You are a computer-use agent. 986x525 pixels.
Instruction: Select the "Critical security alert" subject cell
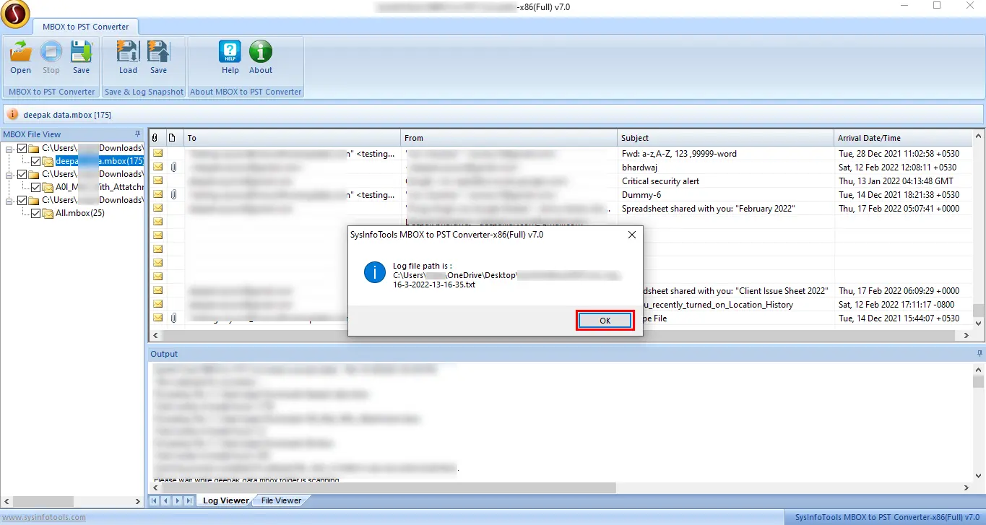click(726, 181)
